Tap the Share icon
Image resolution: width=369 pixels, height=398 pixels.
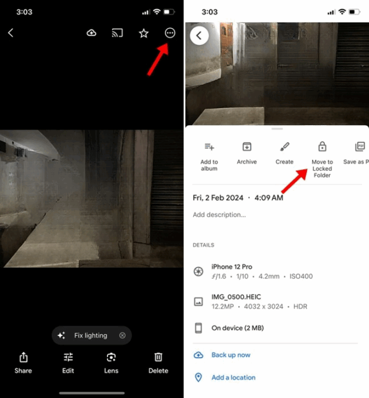click(23, 363)
